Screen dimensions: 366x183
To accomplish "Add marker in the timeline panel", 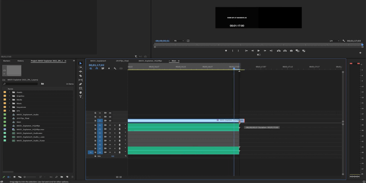I will point(109,69).
